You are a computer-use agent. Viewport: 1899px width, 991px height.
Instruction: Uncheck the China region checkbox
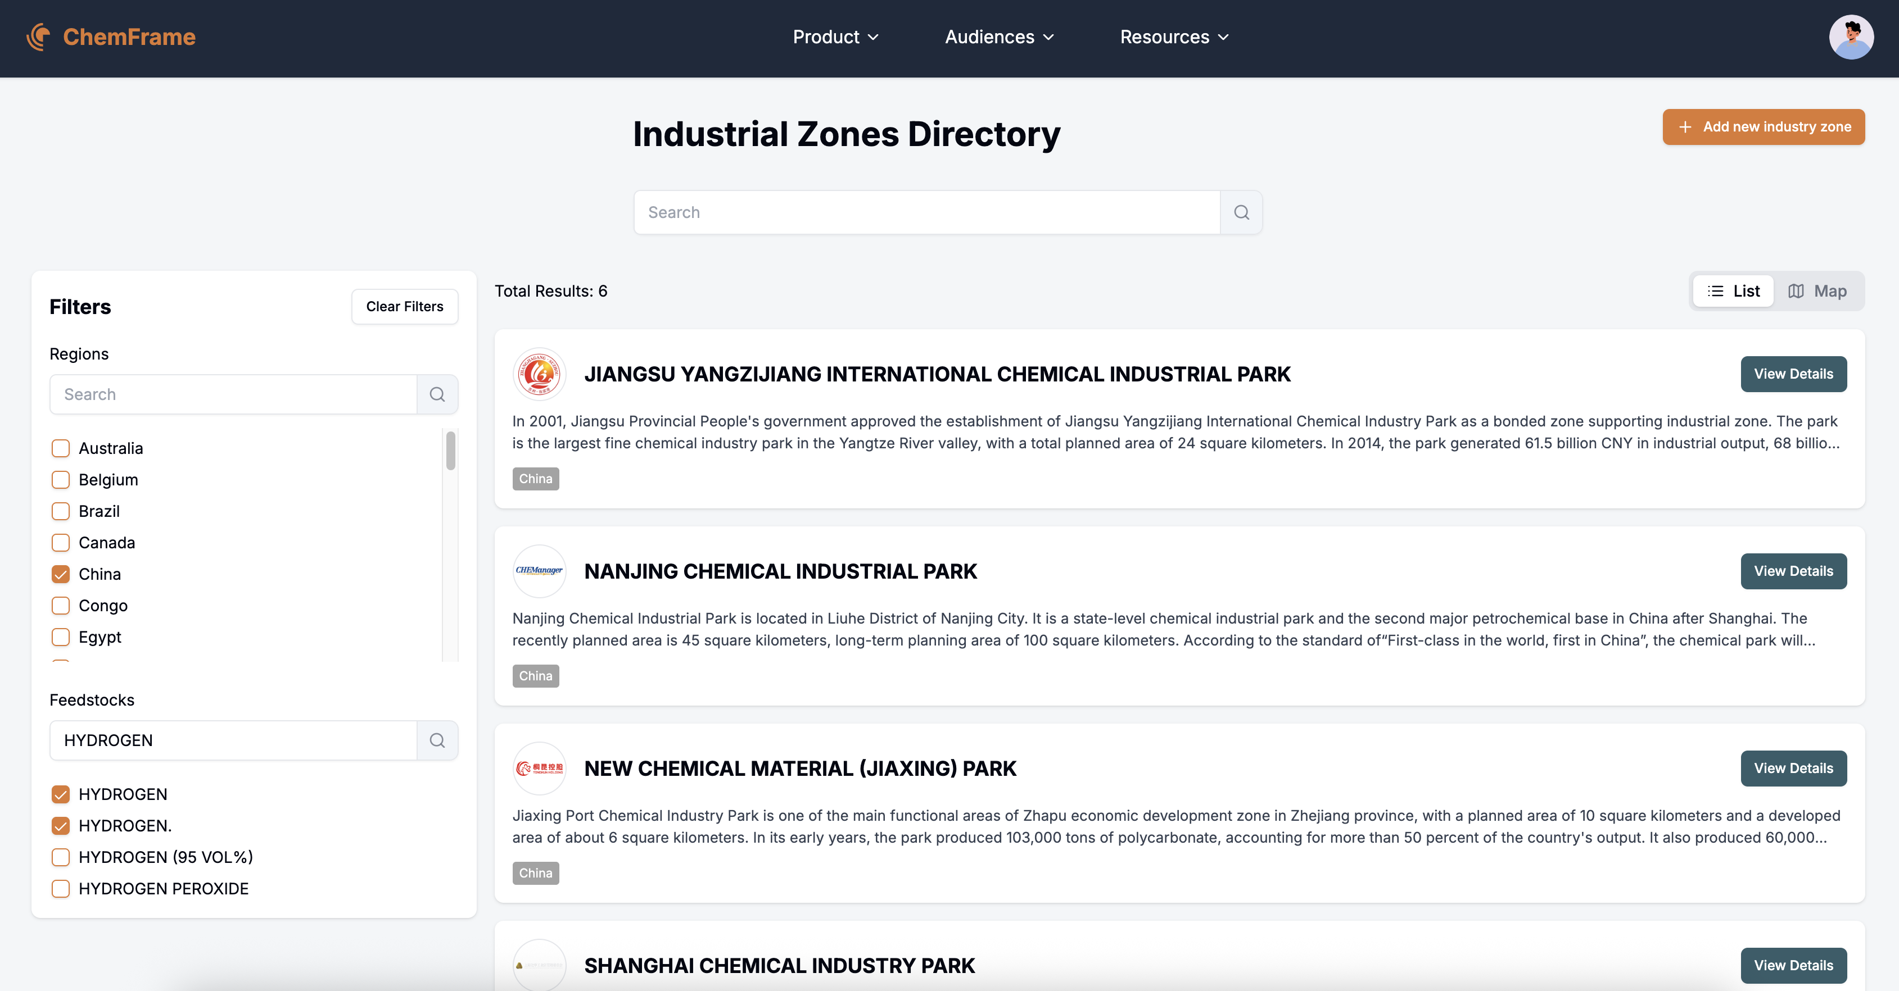coord(61,574)
